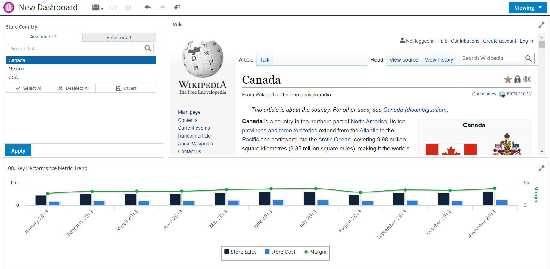Click the coordinates globe icon
The width and height of the screenshot is (550, 269).
pyautogui.click(x=502, y=94)
